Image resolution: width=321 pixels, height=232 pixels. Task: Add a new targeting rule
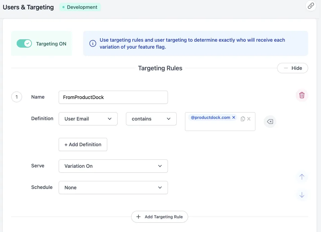tap(160, 217)
